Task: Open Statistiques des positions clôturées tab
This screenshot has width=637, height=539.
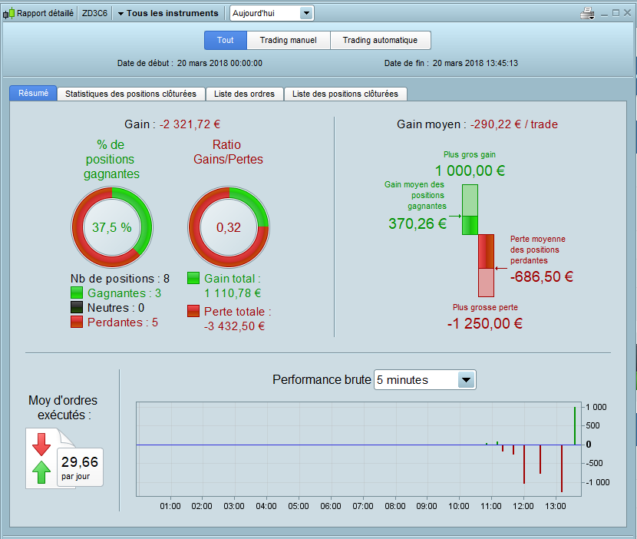Action: [x=130, y=94]
